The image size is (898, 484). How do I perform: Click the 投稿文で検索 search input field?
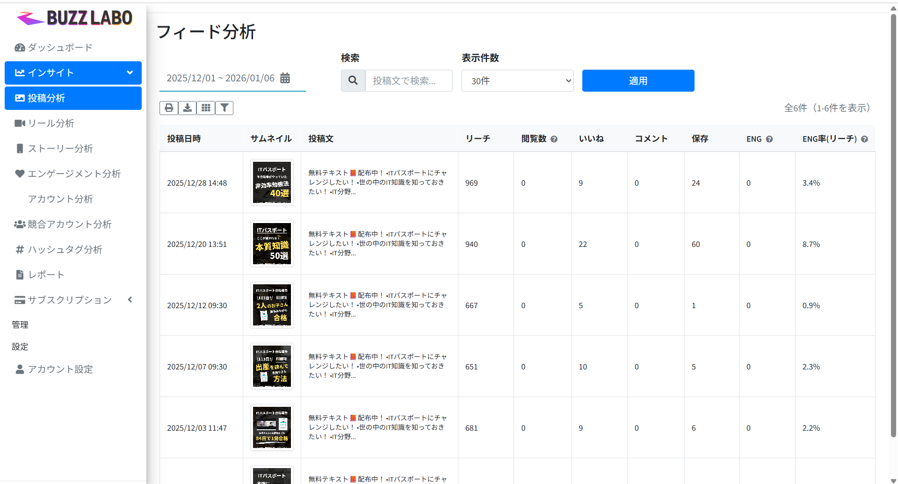tap(408, 81)
